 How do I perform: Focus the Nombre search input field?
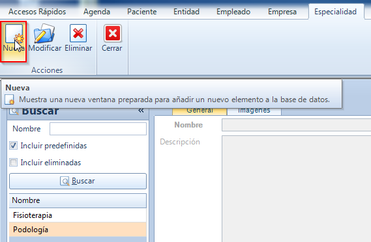(x=98, y=129)
